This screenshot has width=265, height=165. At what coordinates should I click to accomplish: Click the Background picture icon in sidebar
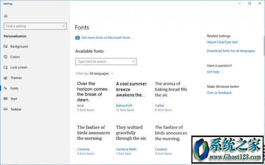point(6,46)
